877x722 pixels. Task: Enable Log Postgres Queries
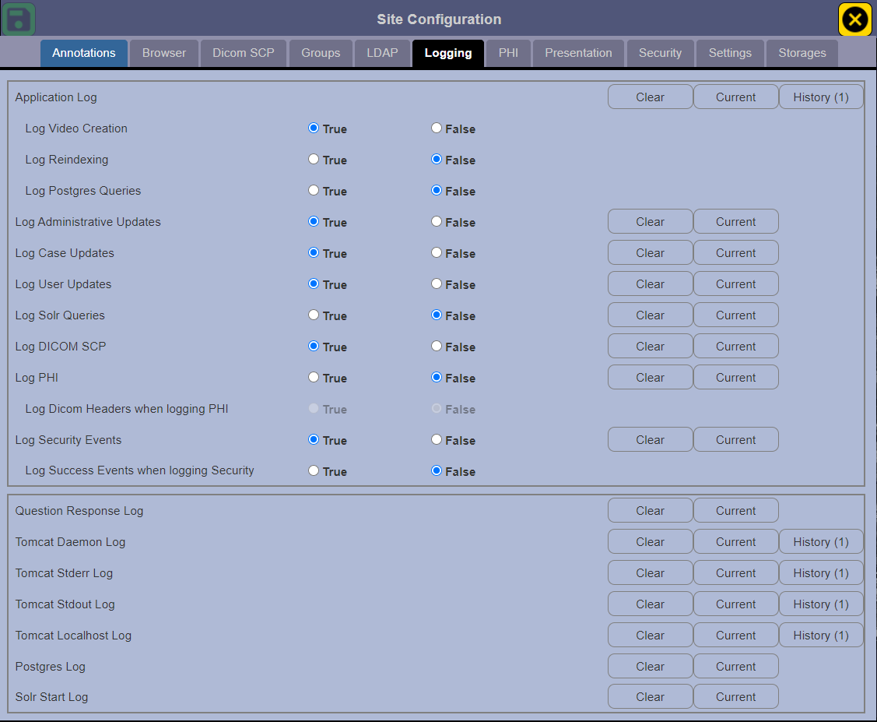[312, 191]
